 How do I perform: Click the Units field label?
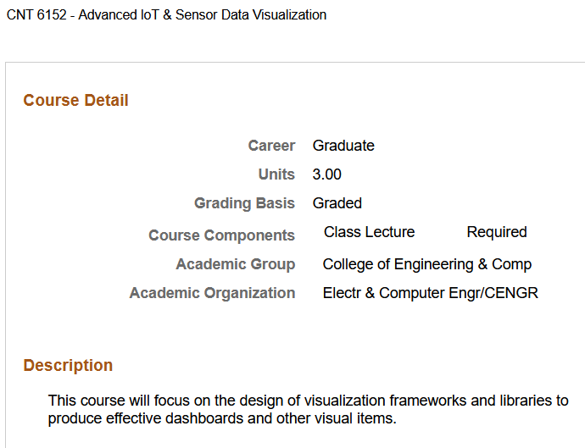[276, 174]
